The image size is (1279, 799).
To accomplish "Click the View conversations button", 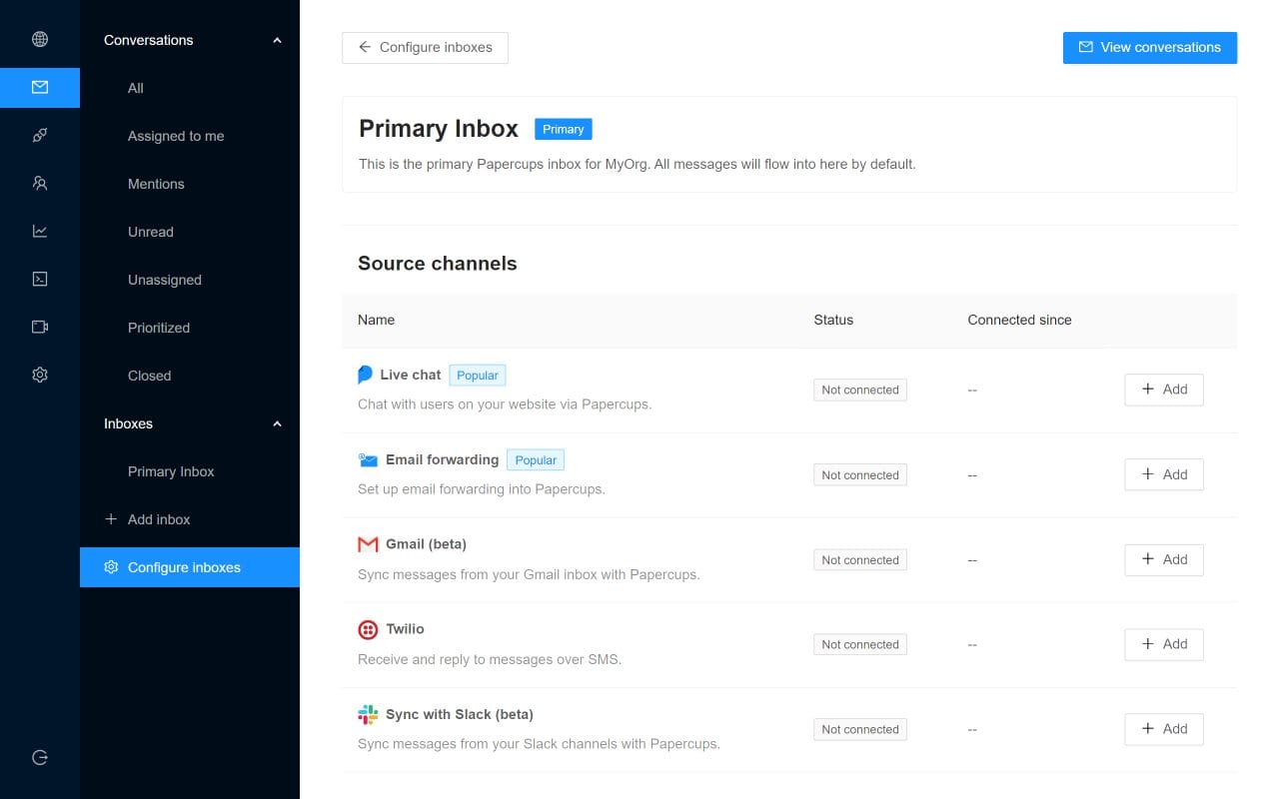I will point(1149,47).
